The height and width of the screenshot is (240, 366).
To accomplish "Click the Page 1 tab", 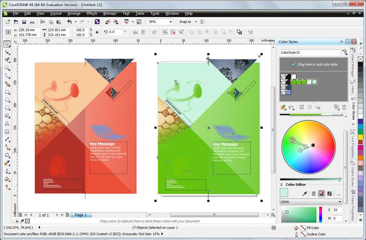I will tap(80, 215).
